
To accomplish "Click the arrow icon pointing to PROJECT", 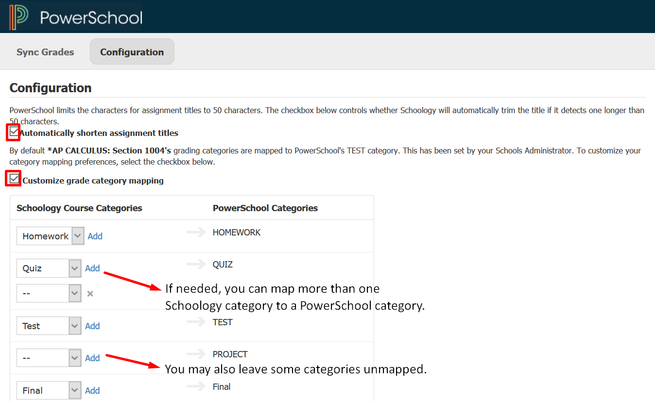I will tap(196, 354).
